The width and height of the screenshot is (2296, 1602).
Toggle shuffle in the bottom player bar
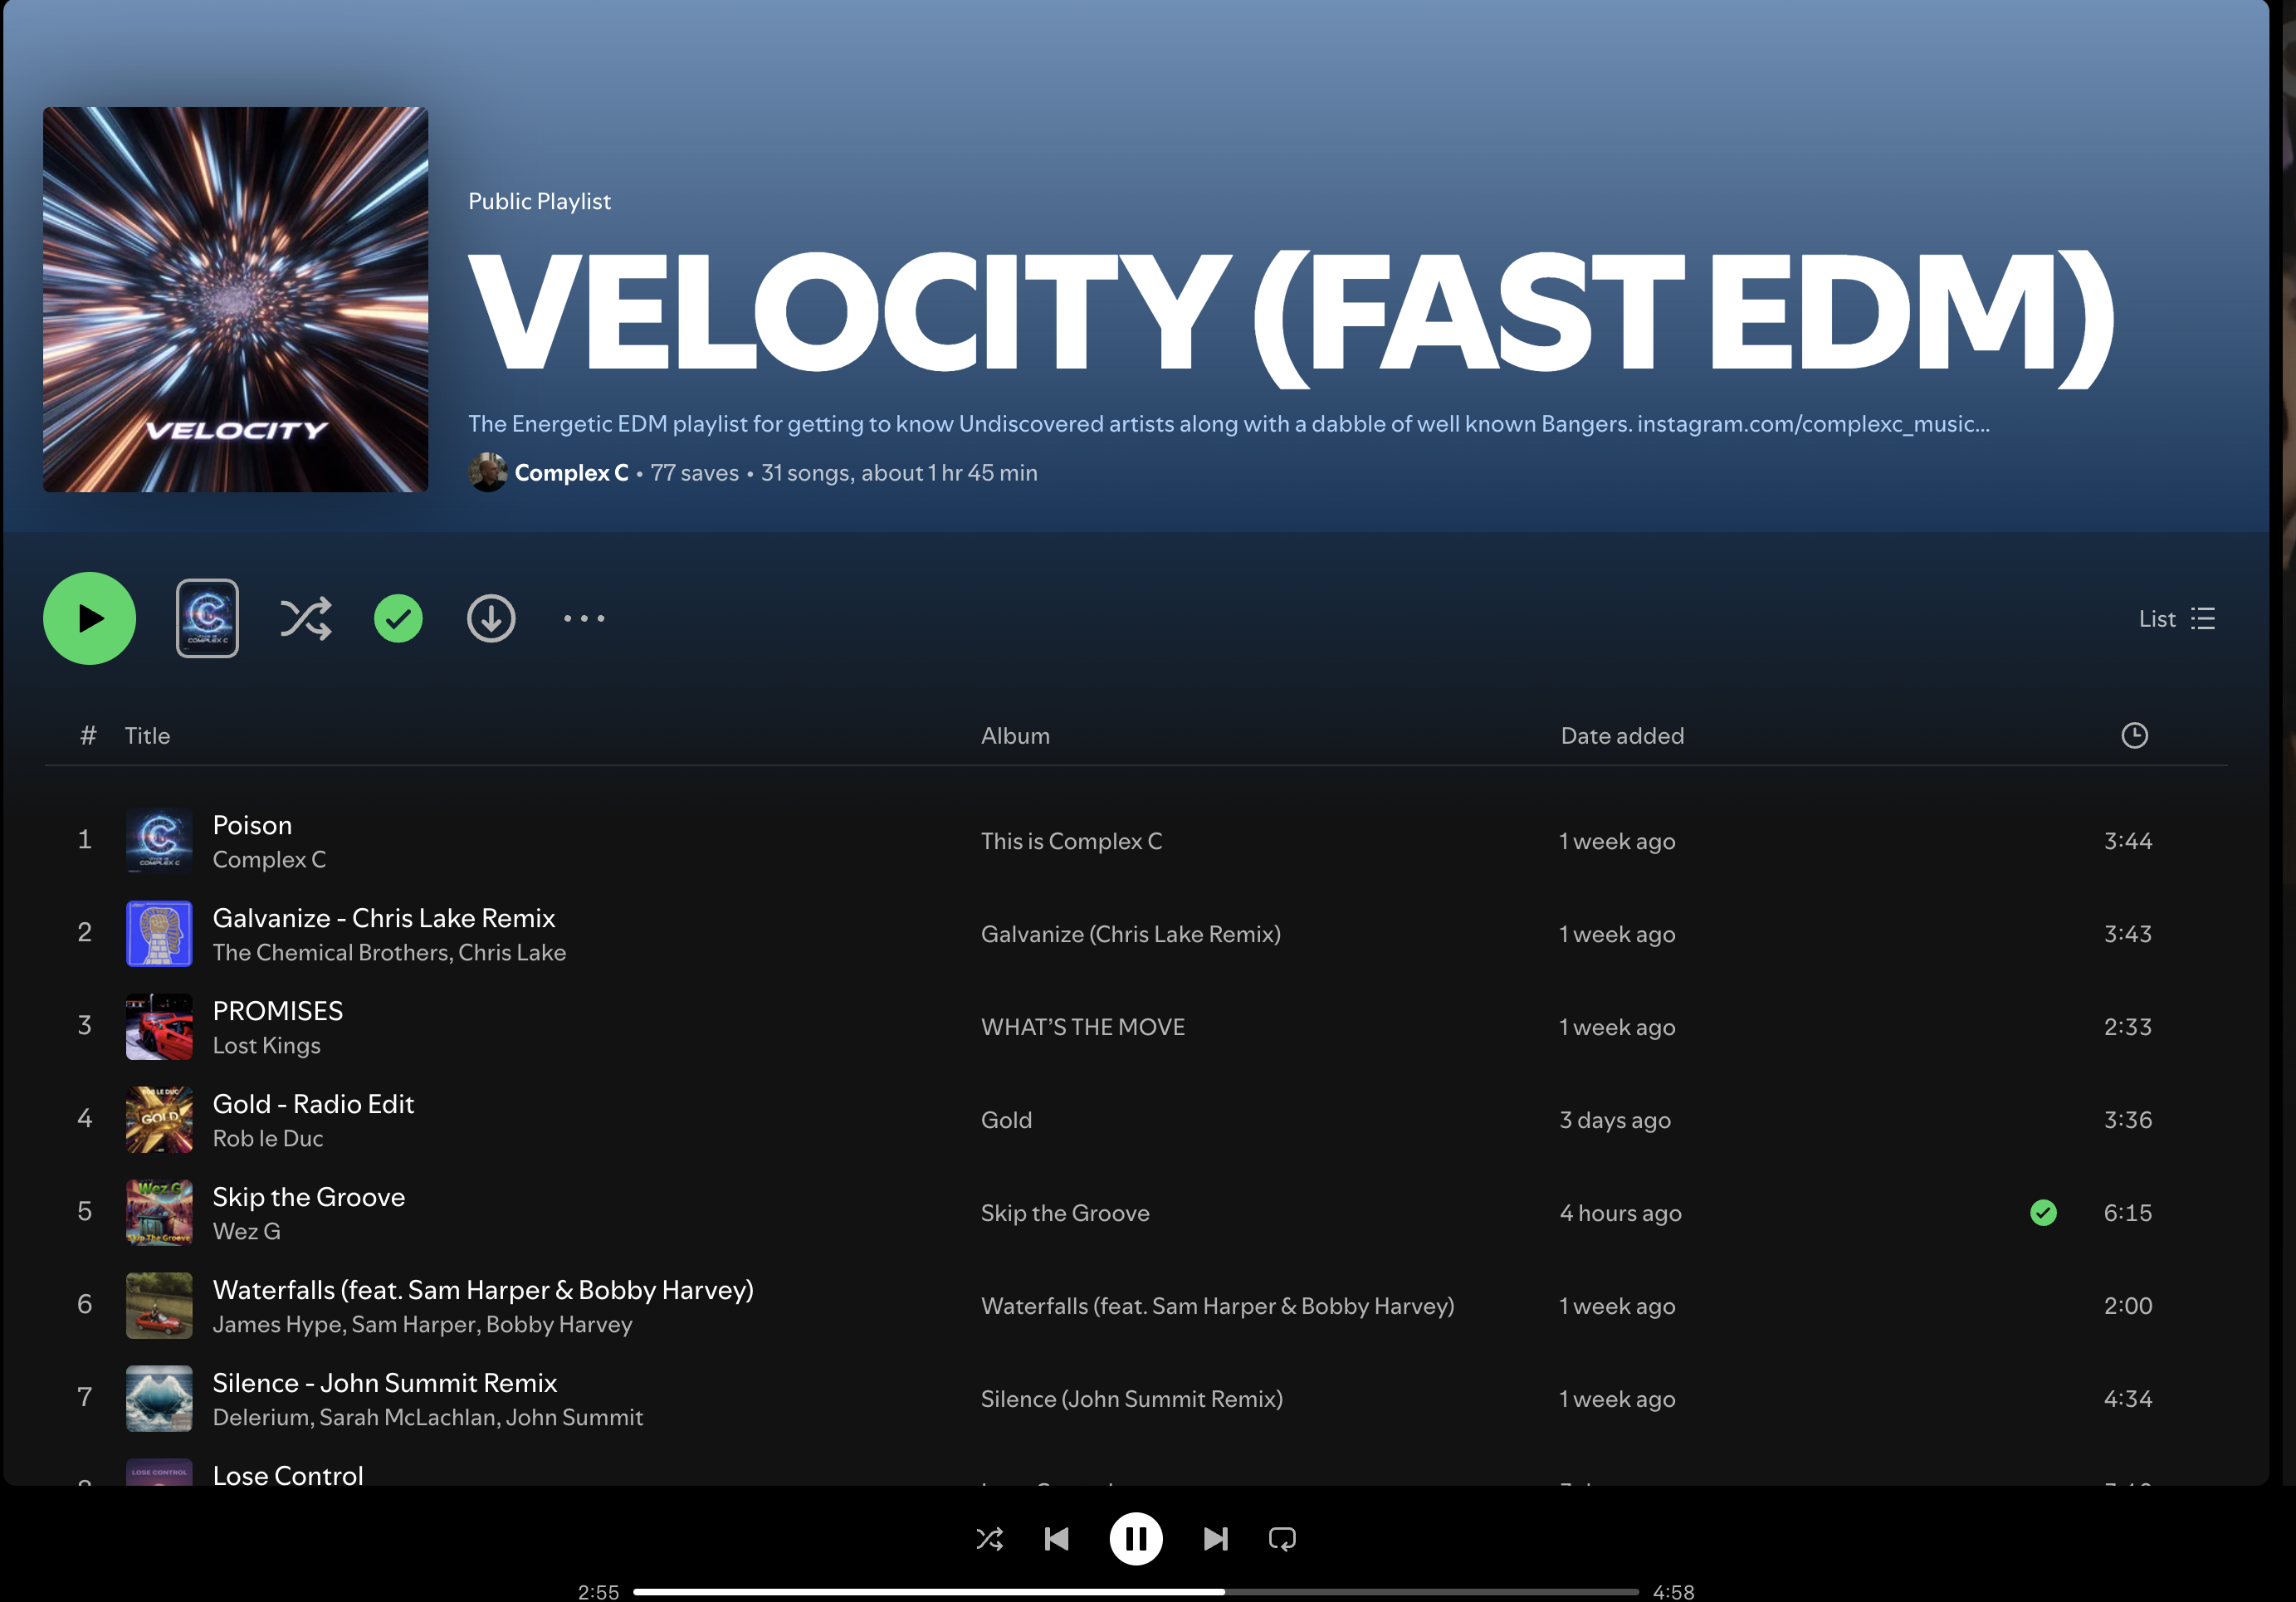pos(990,1539)
